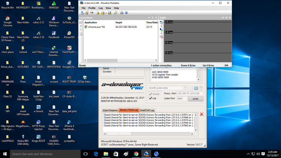
Task: Select the Kingo ROOT desktop icon
Action: pyautogui.click(x=38, y=139)
